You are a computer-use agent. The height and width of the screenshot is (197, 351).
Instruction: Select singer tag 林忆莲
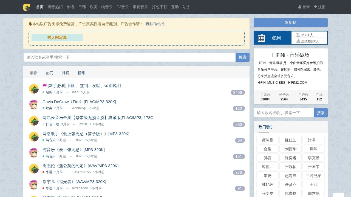(268, 184)
